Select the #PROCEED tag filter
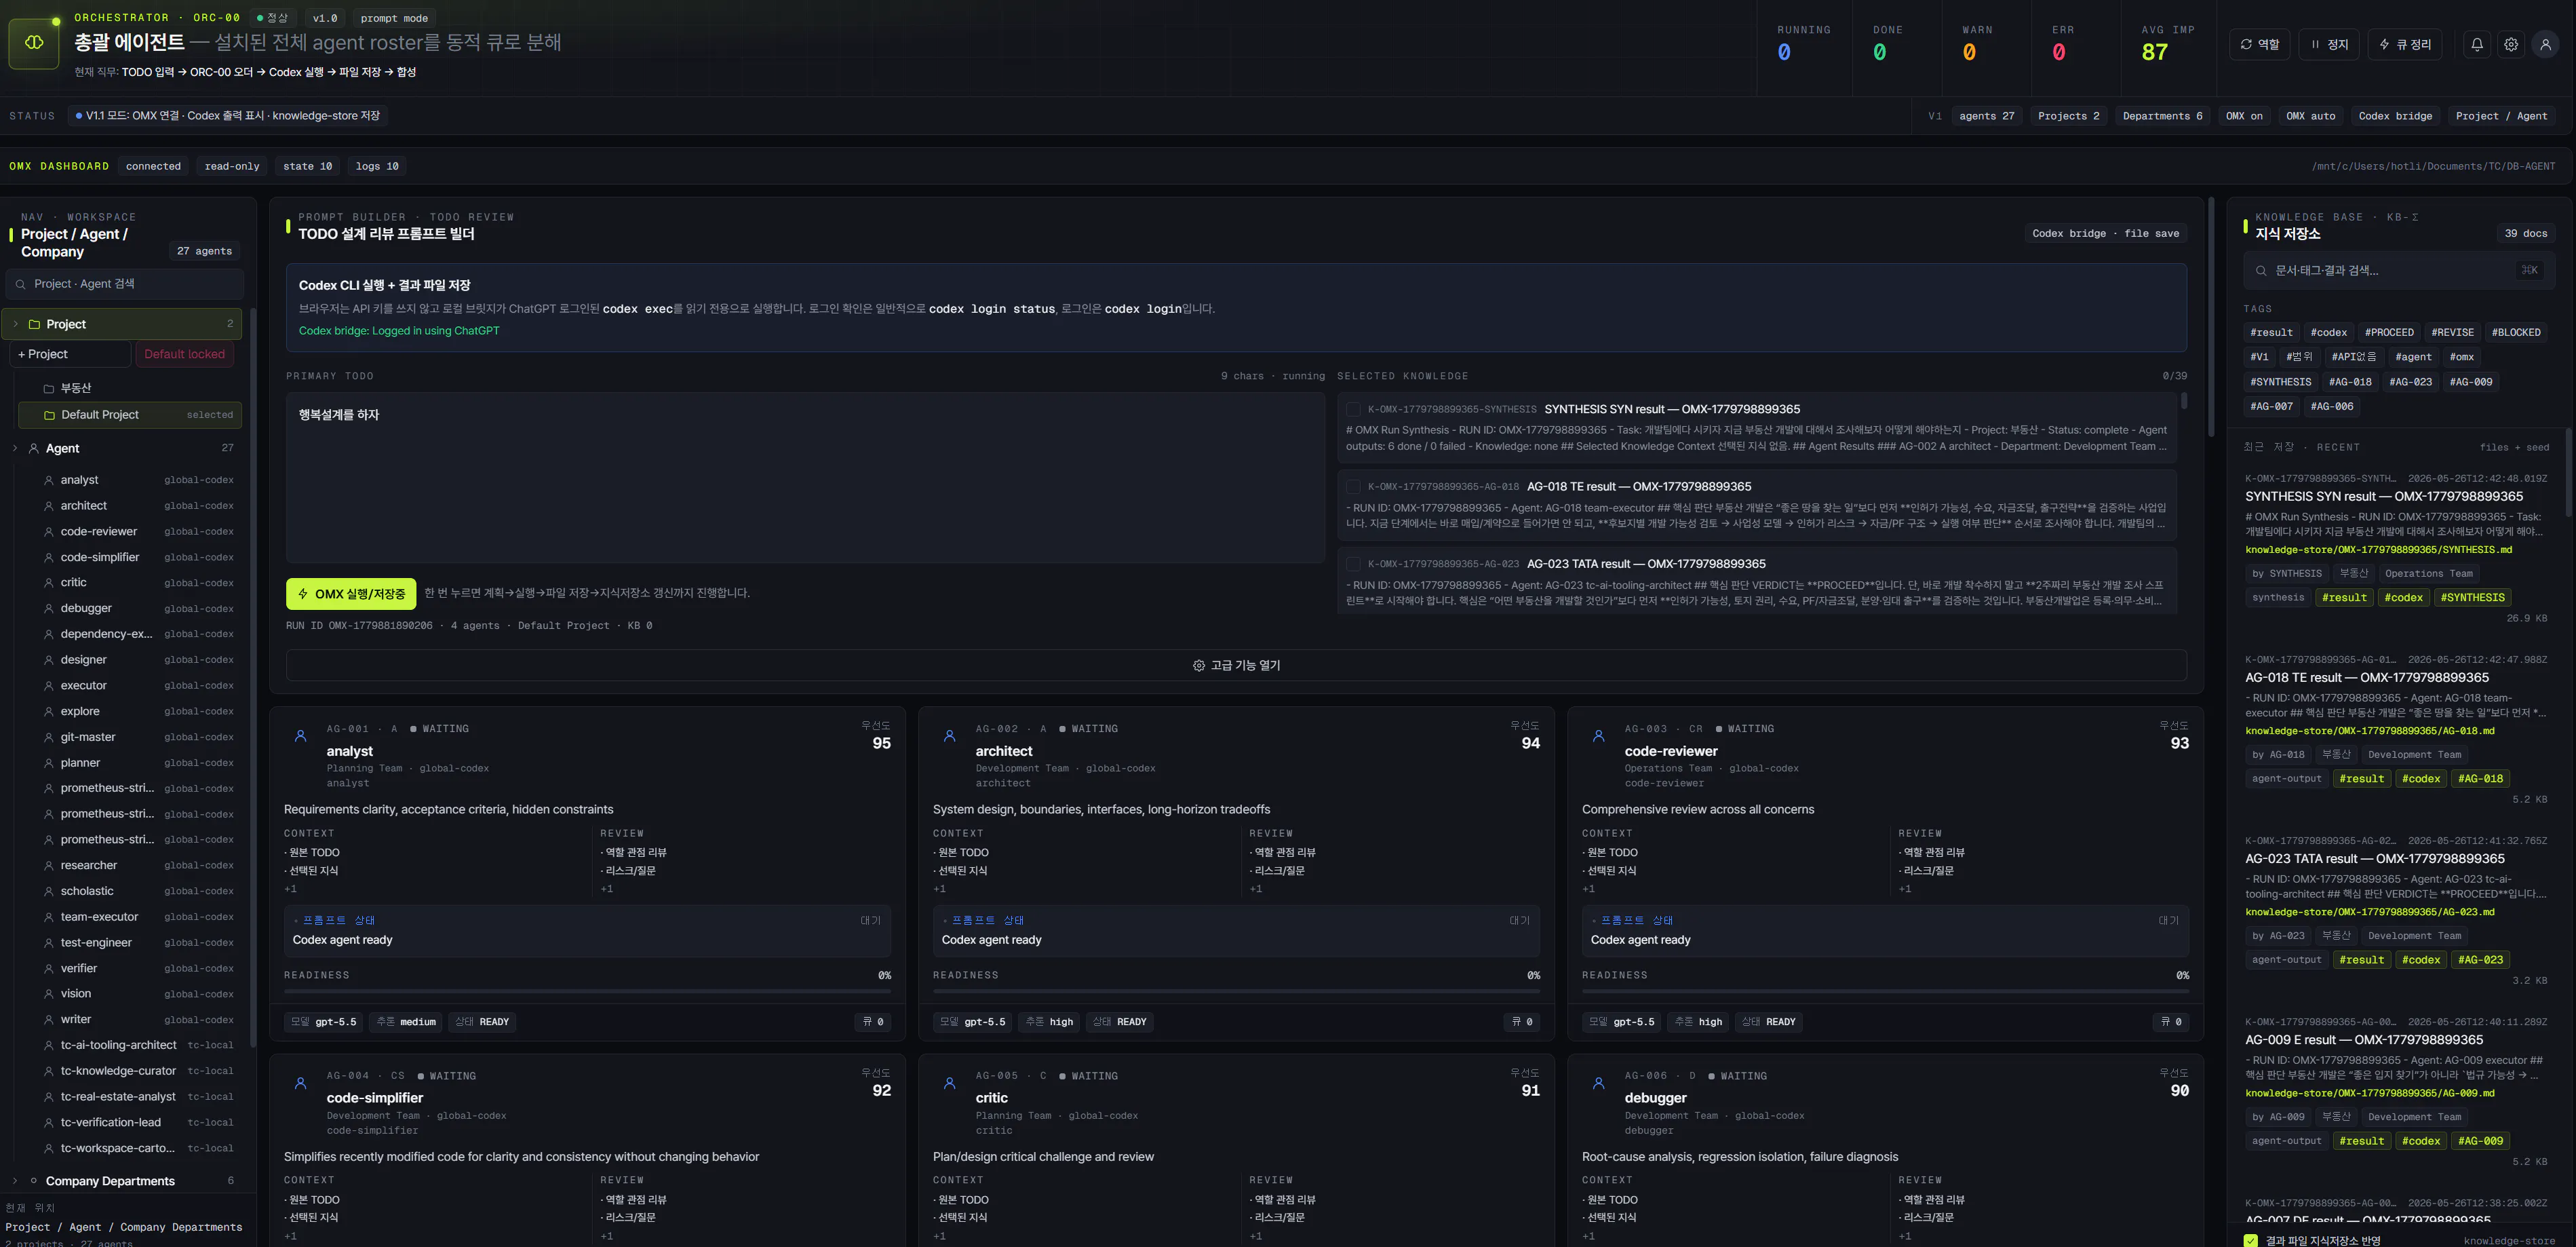2576x1247 pixels. [2389, 332]
